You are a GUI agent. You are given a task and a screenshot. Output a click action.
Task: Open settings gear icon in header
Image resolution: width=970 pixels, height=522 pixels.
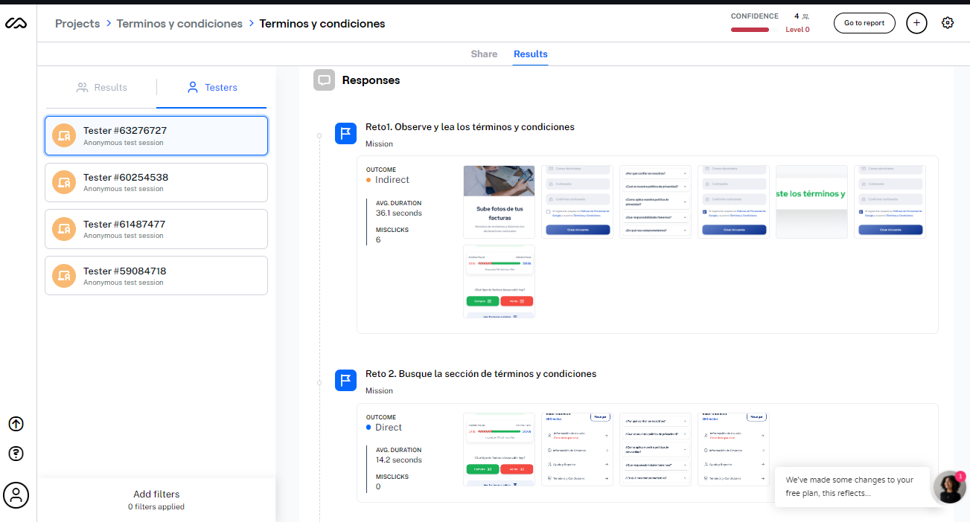pos(948,23)
